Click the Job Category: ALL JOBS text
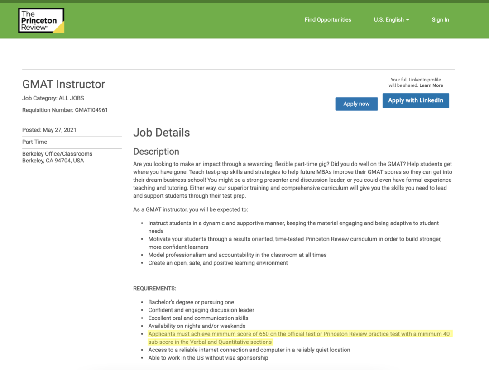The image size is (489, 370). (53, 98)
